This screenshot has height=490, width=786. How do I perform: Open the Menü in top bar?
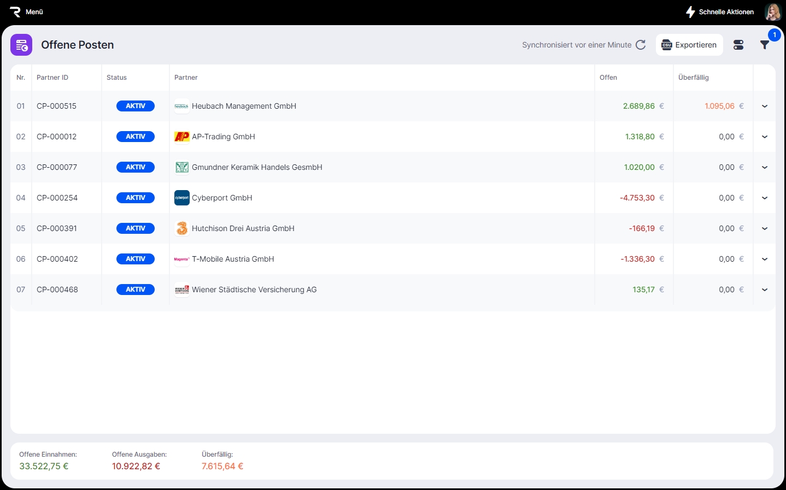point(26,12)
